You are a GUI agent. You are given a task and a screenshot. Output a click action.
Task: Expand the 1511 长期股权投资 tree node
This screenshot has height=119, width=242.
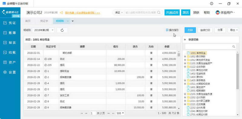point(185,84)
